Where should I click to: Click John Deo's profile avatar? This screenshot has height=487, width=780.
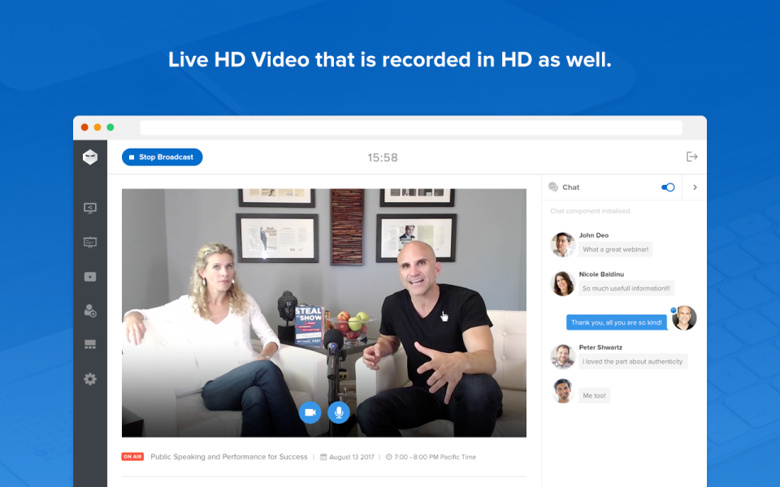[562, 242]
